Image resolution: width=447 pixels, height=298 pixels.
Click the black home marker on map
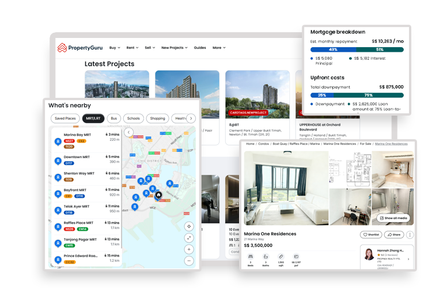click(158, 195)
